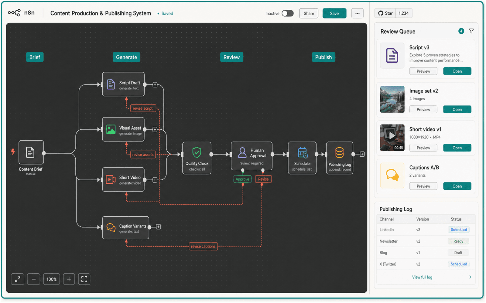Click the revise captions connection label
This screenshot has height=303, width=486.
[x=203, y=246]
